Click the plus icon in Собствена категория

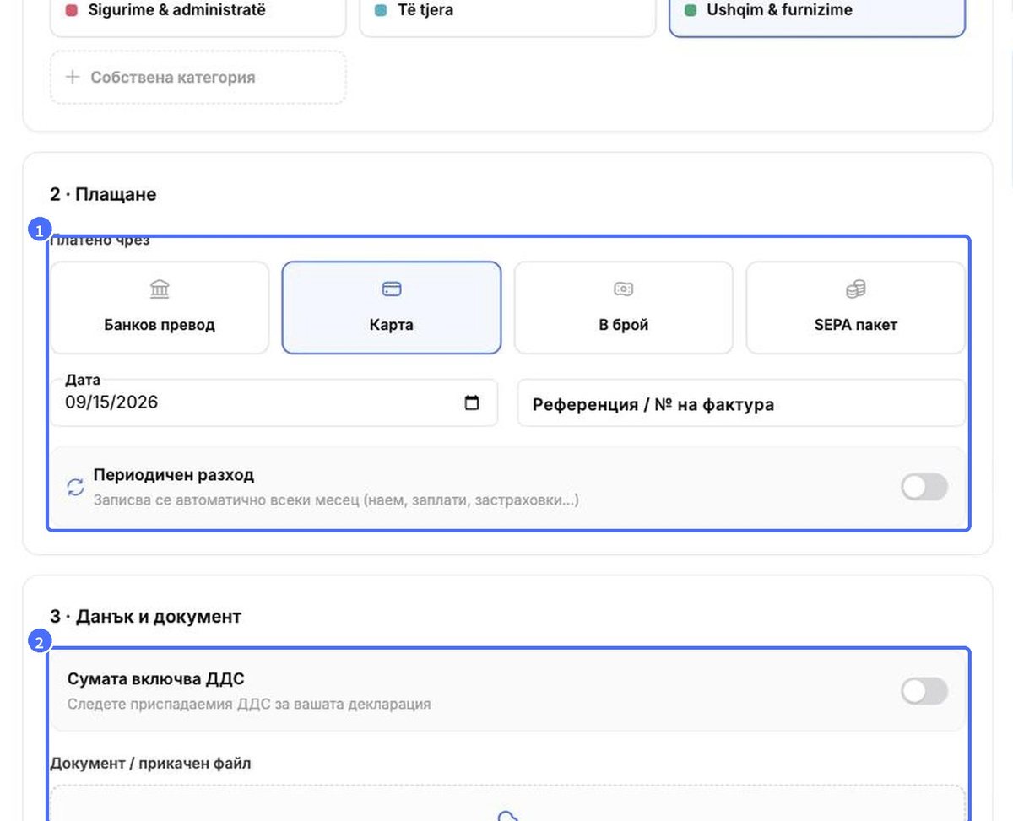pos(73,77)
